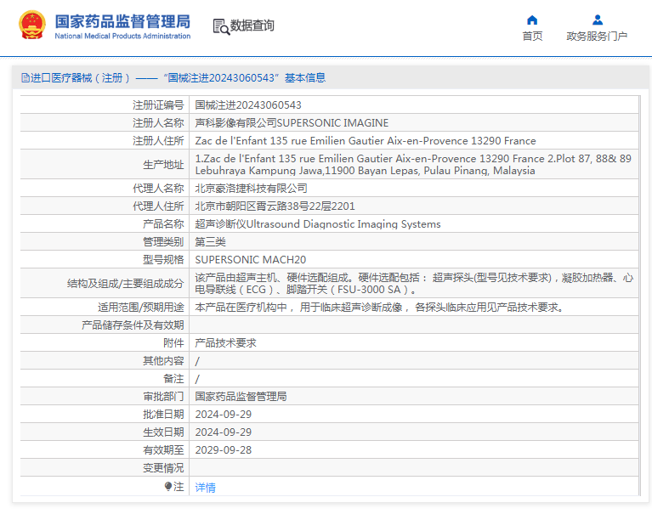Viewport: 652px width, 514px height.
Task: Open 数据查询 text in header
Action: (x=252, y=25)
